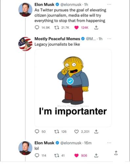
Task: Like the Mostly Peaceful Memes tweet
Action: (x=76, y=132)
